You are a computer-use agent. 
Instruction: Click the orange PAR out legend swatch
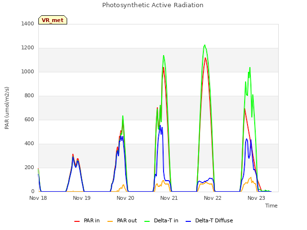point(110,221)
